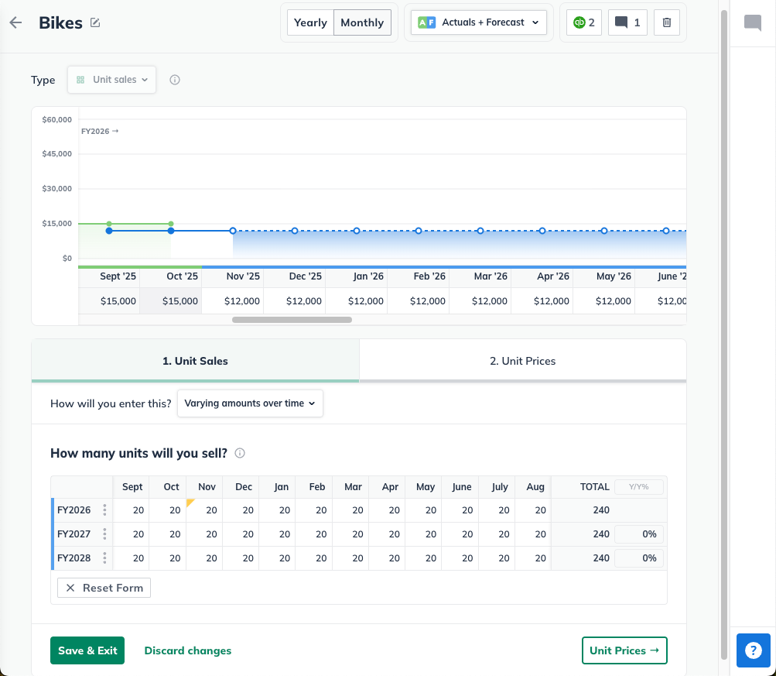The width and height of the screenshot is (776, 676).
Task: Click info icon beside units question
Action: [240, 453]
